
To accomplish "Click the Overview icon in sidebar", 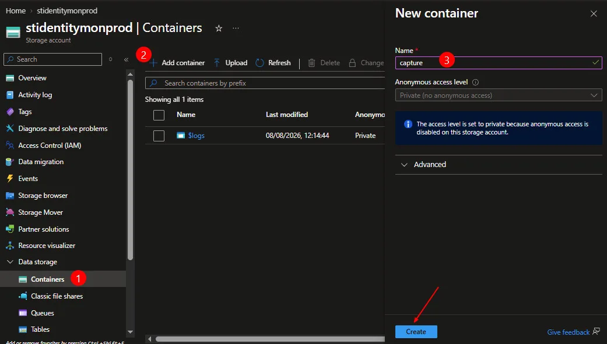I will point(10,78).
